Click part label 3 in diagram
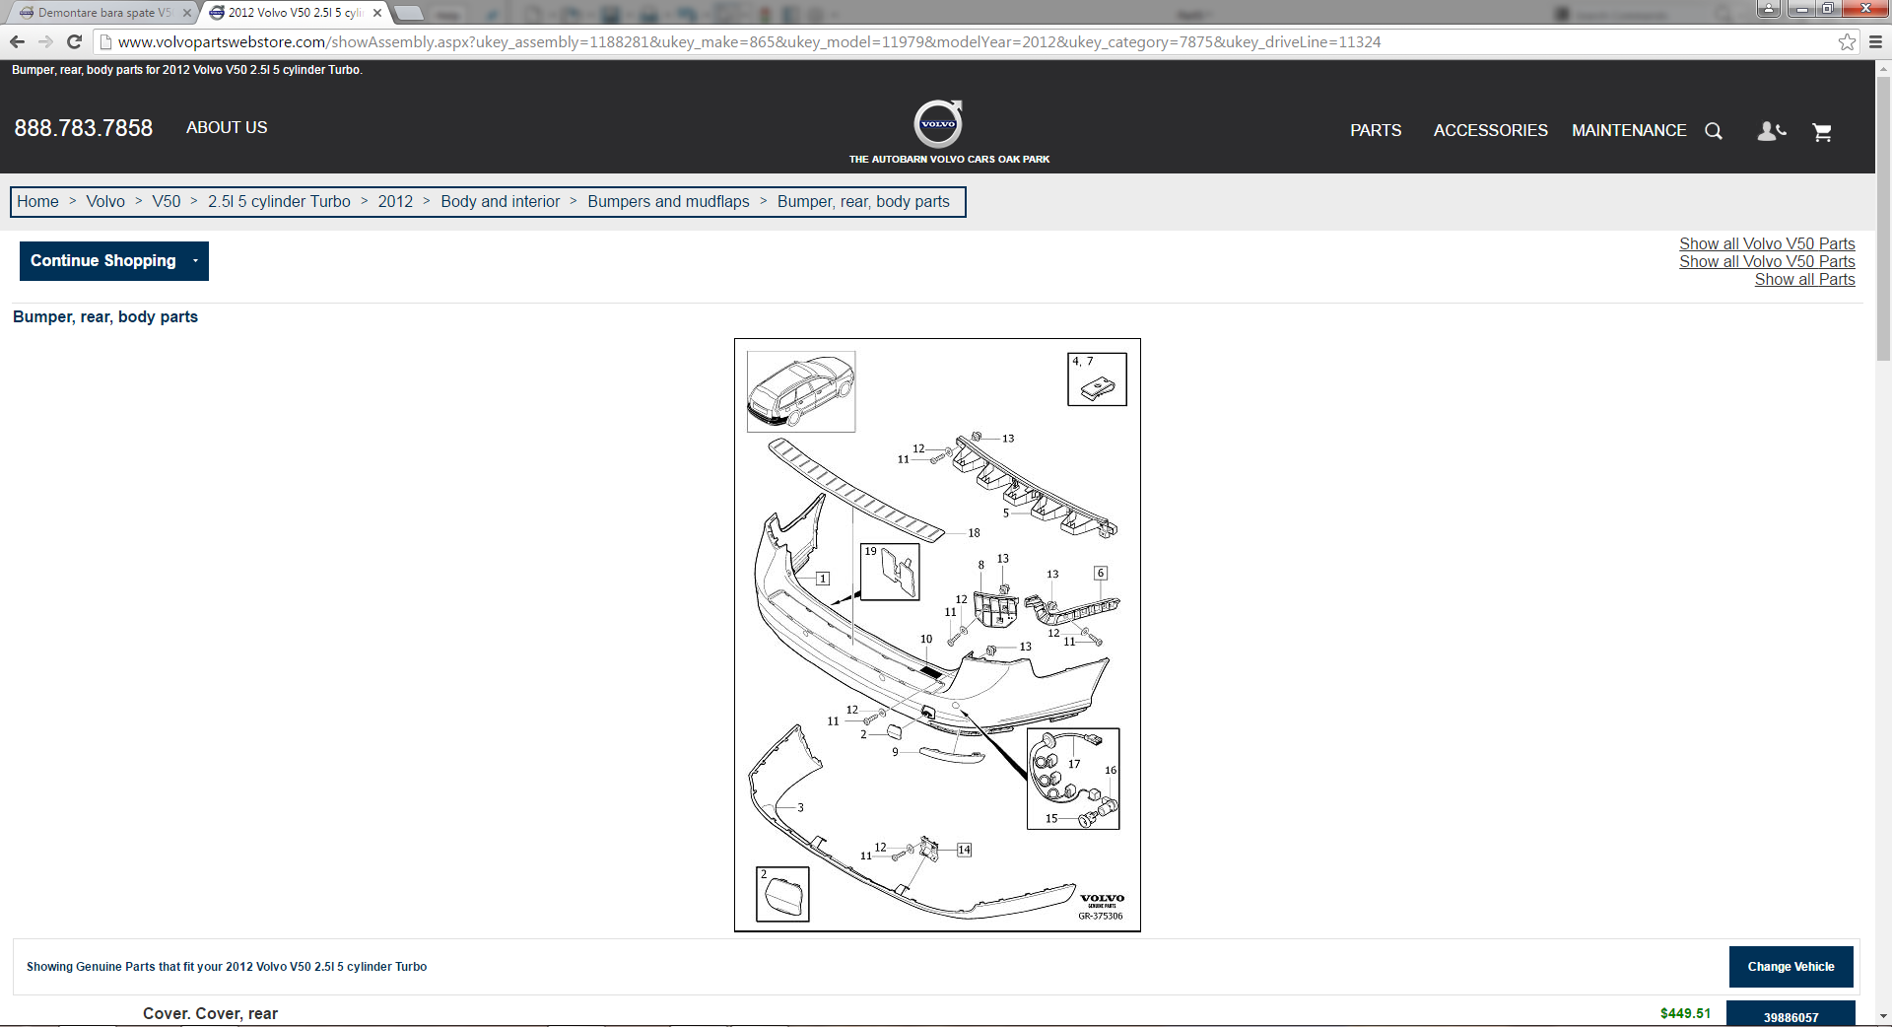Image resolution: width=1892 pixels, height=1027 pixels. (x=800, y=807)
